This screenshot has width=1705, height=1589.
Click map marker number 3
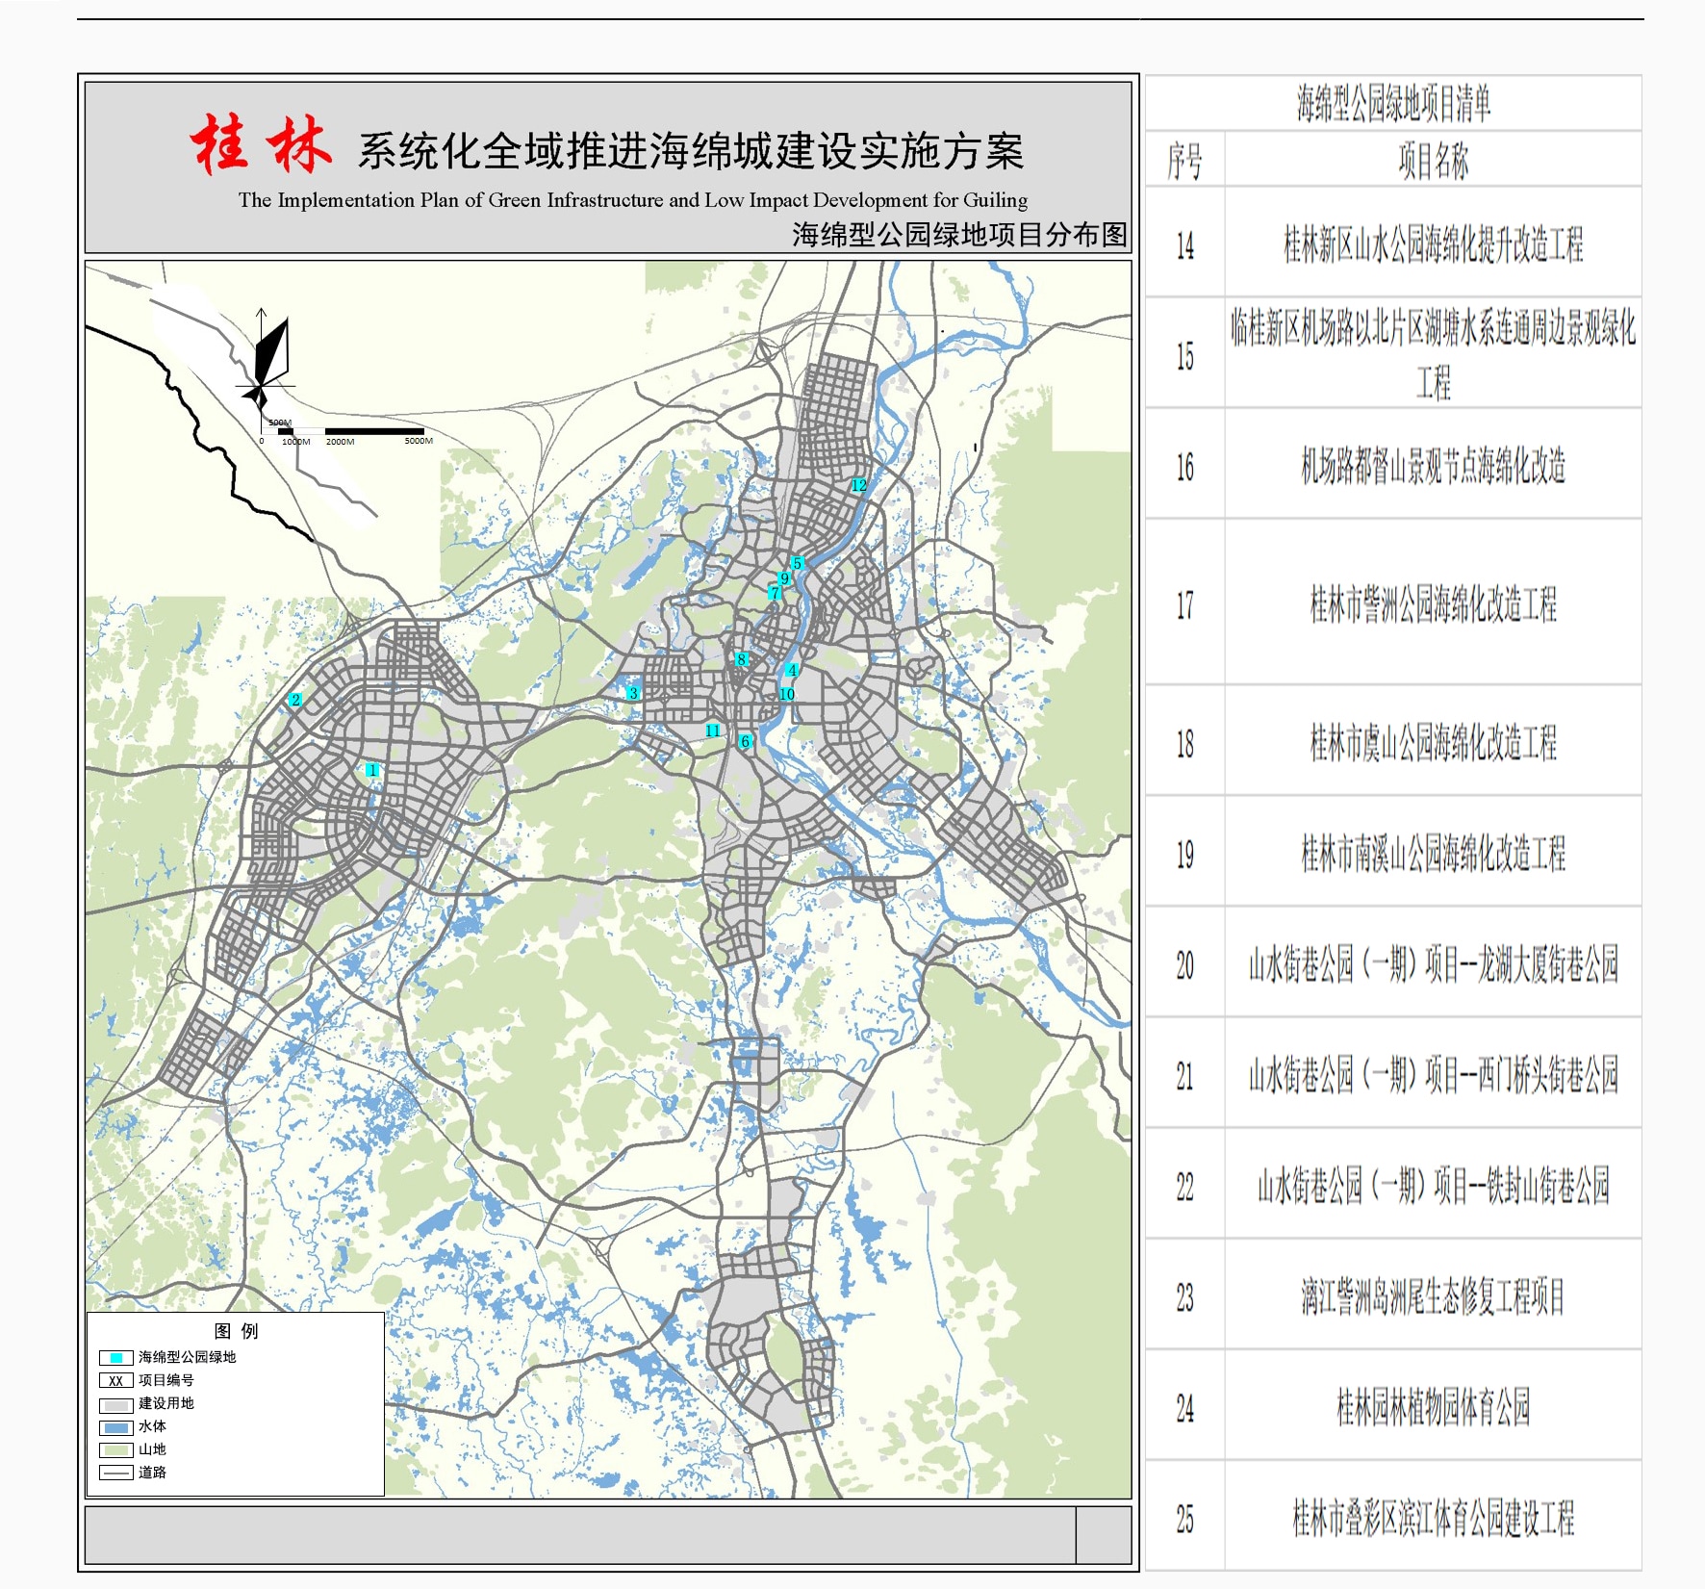tap(633, 693)
